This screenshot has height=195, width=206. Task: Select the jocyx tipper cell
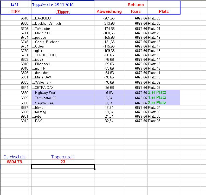click(x=63, y=59)
